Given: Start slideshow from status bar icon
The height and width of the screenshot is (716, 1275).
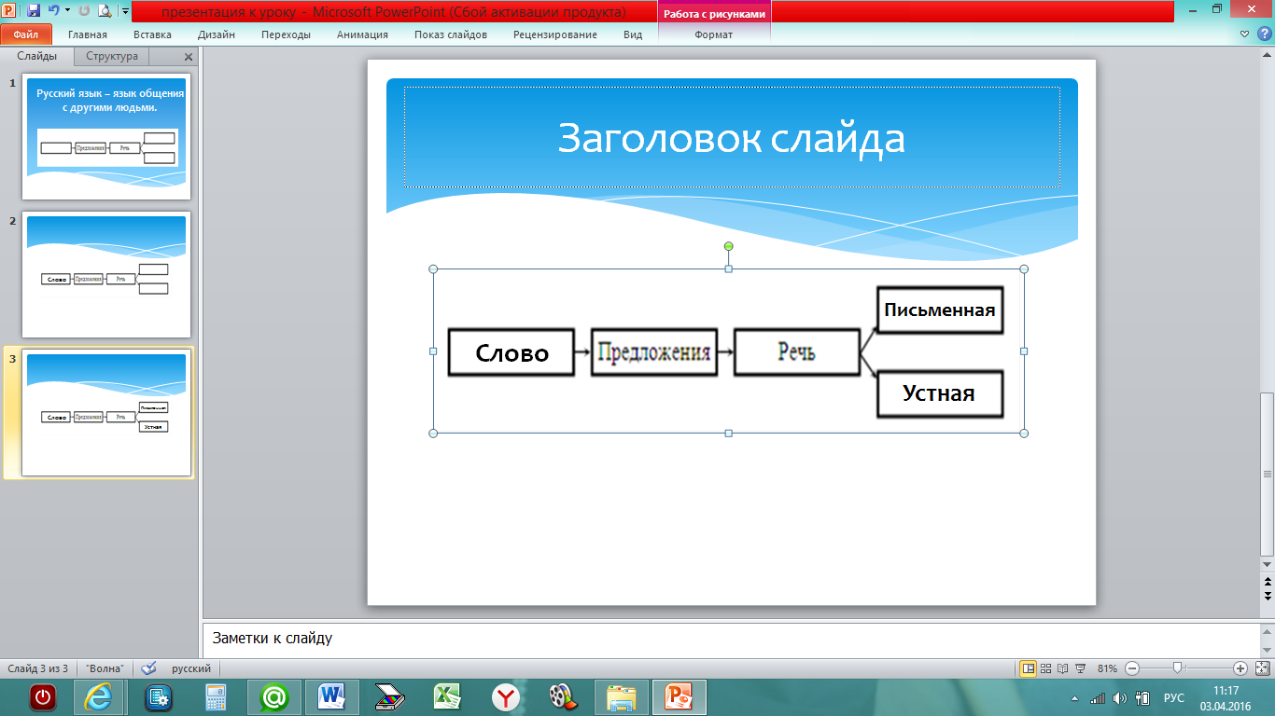Looking at the screenshot, I should pyautogui.click(x=1080, y=668).
